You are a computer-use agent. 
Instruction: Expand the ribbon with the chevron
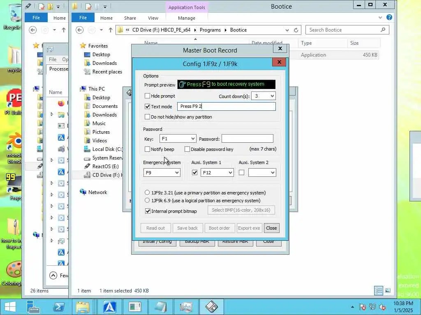coord(380,18)
